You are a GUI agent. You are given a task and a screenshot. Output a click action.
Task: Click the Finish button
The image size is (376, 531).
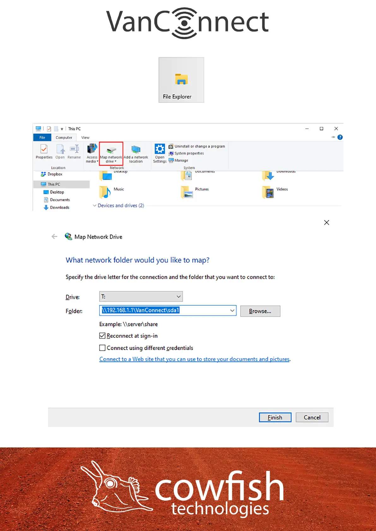pos(275,417)
